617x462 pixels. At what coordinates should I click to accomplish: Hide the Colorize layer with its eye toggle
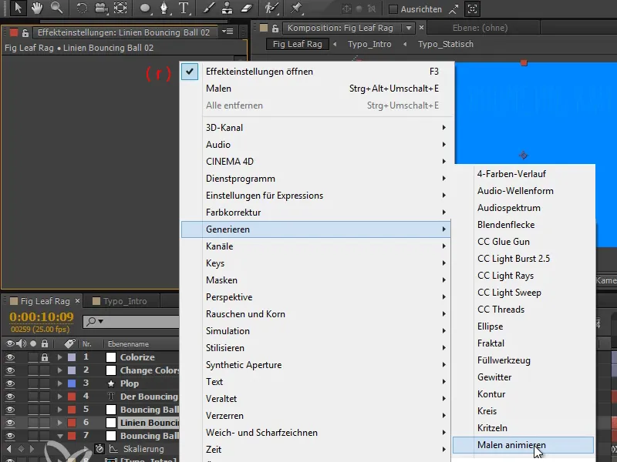[x=10, y=357]
